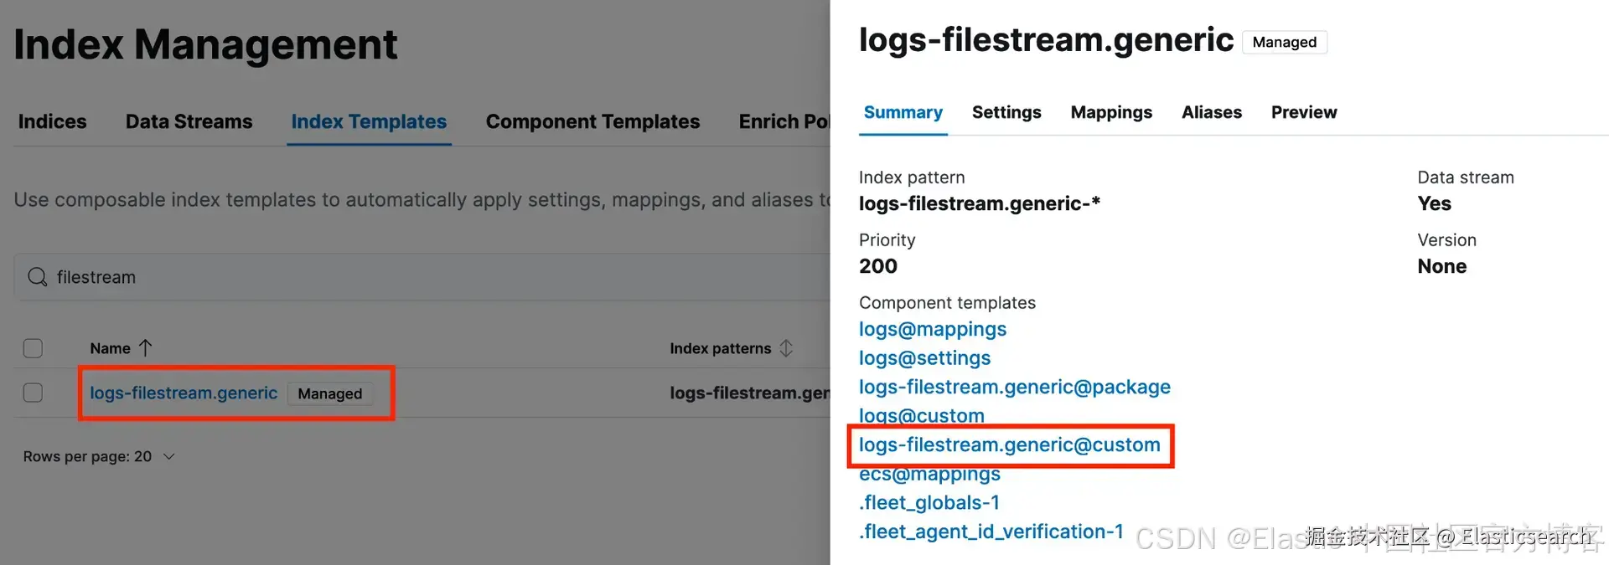Open logs-filestream.generic template link
This screenshot has height=565, width=1609.
[x=184, y=393]
